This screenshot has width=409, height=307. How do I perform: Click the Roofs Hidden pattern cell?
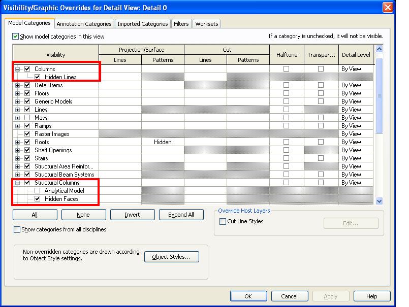coord(163,142)
